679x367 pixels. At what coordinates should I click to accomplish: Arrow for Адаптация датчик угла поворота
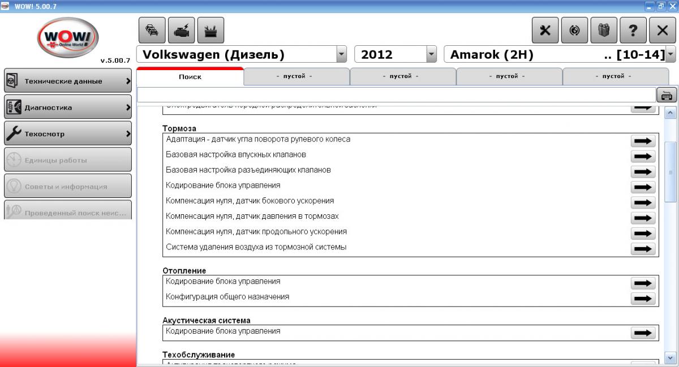coord(643,141)
